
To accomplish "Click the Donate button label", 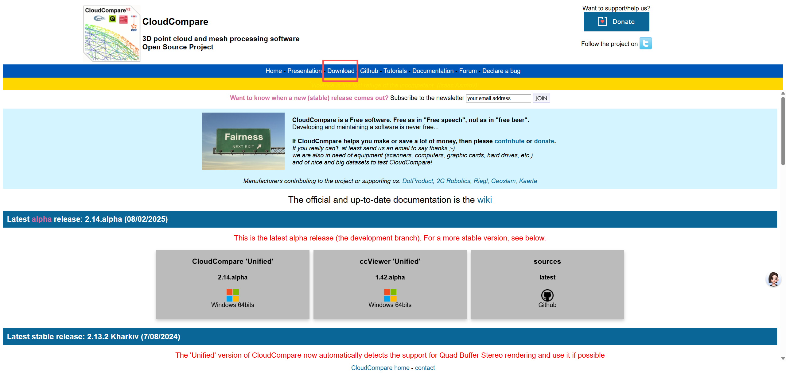I will click(x=623, y=22).
